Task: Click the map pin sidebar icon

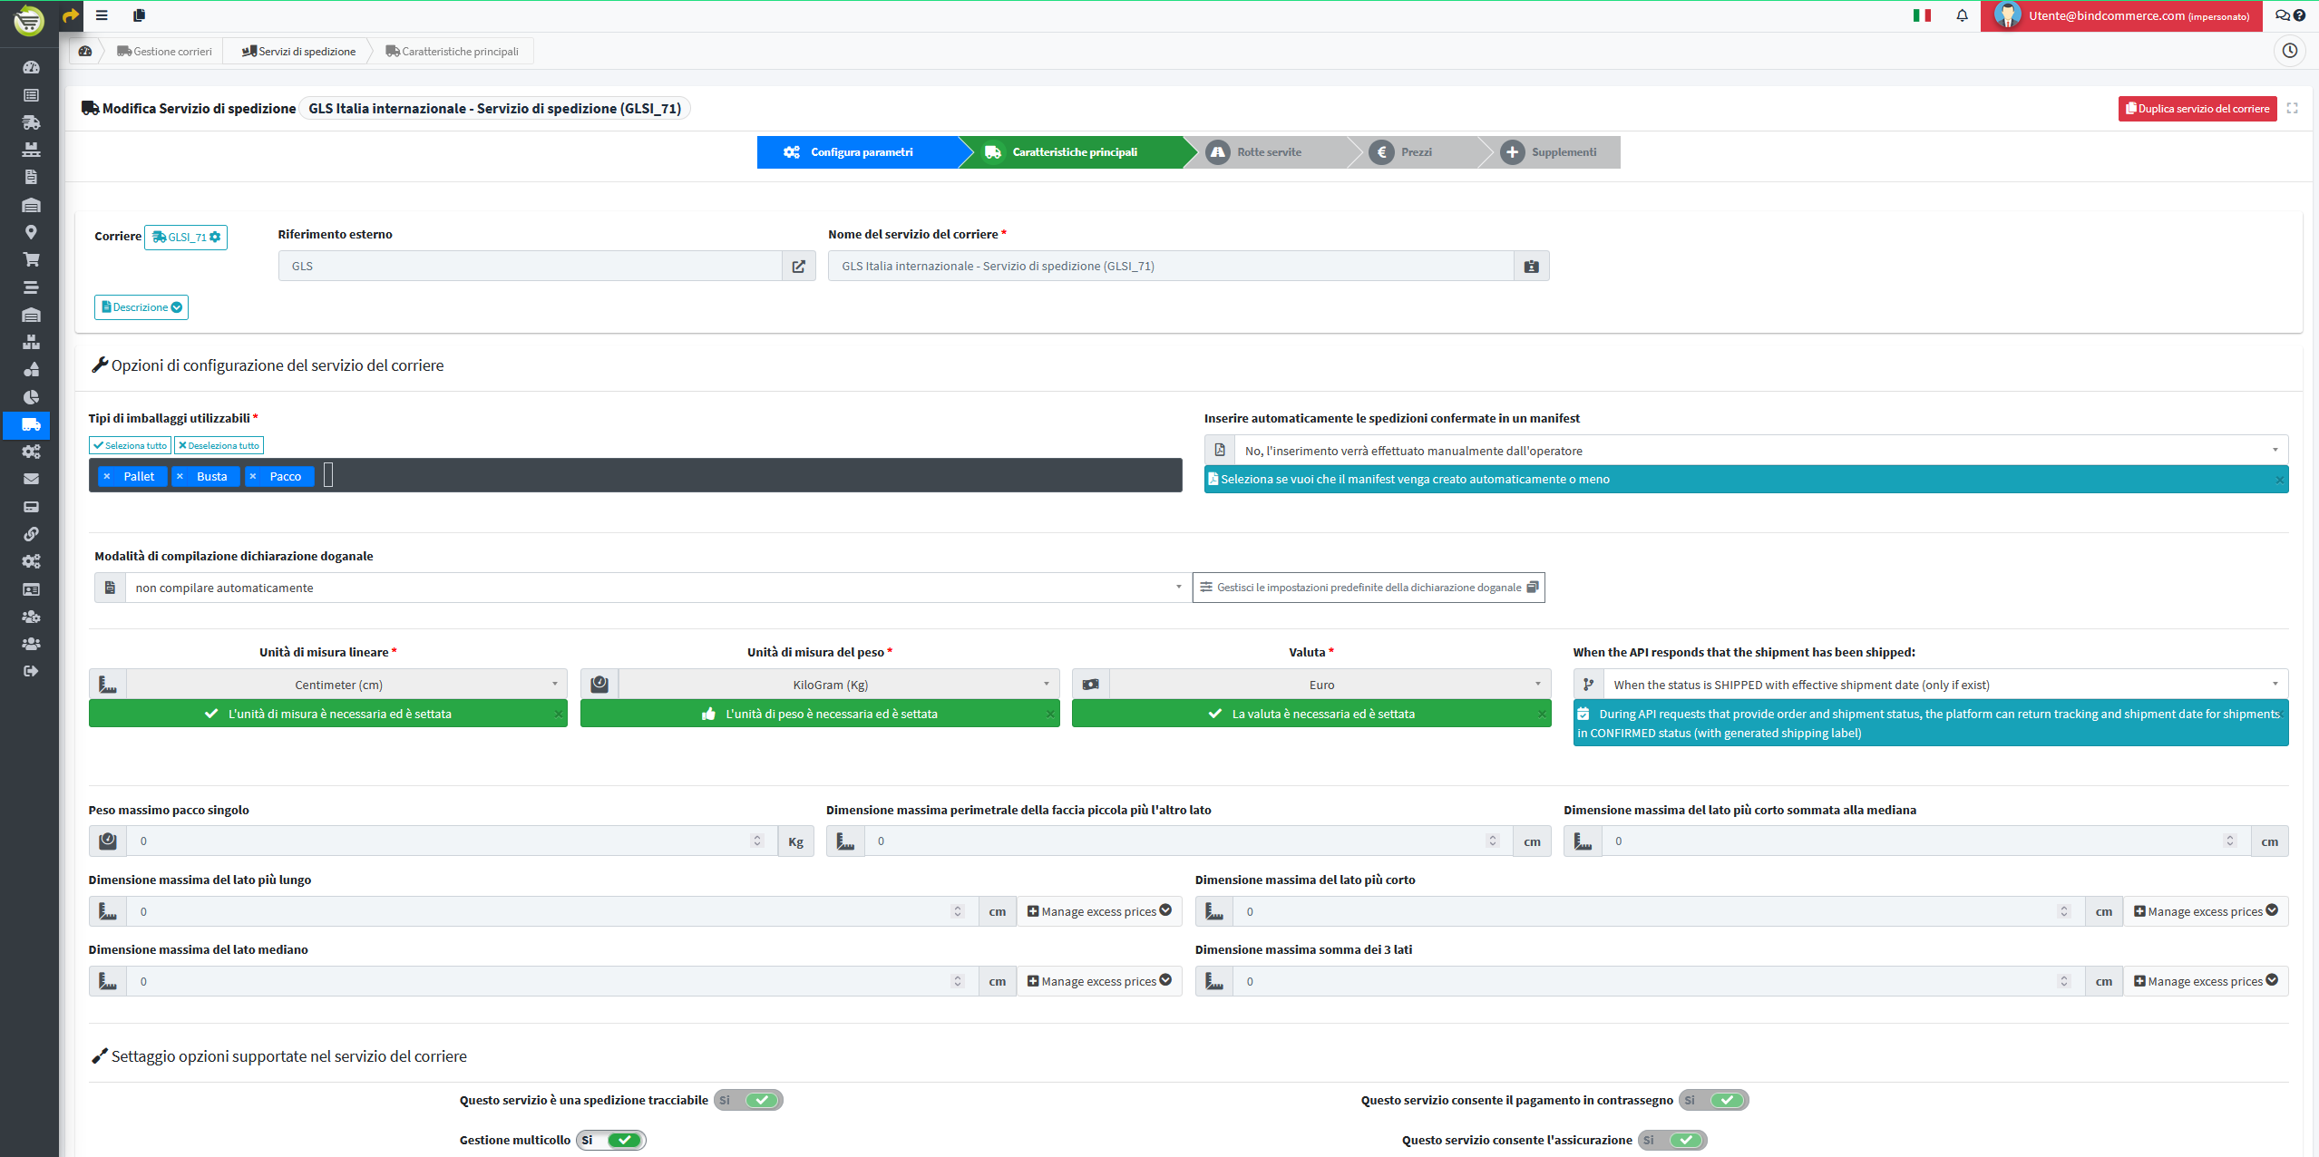Action: coord(31,232)
